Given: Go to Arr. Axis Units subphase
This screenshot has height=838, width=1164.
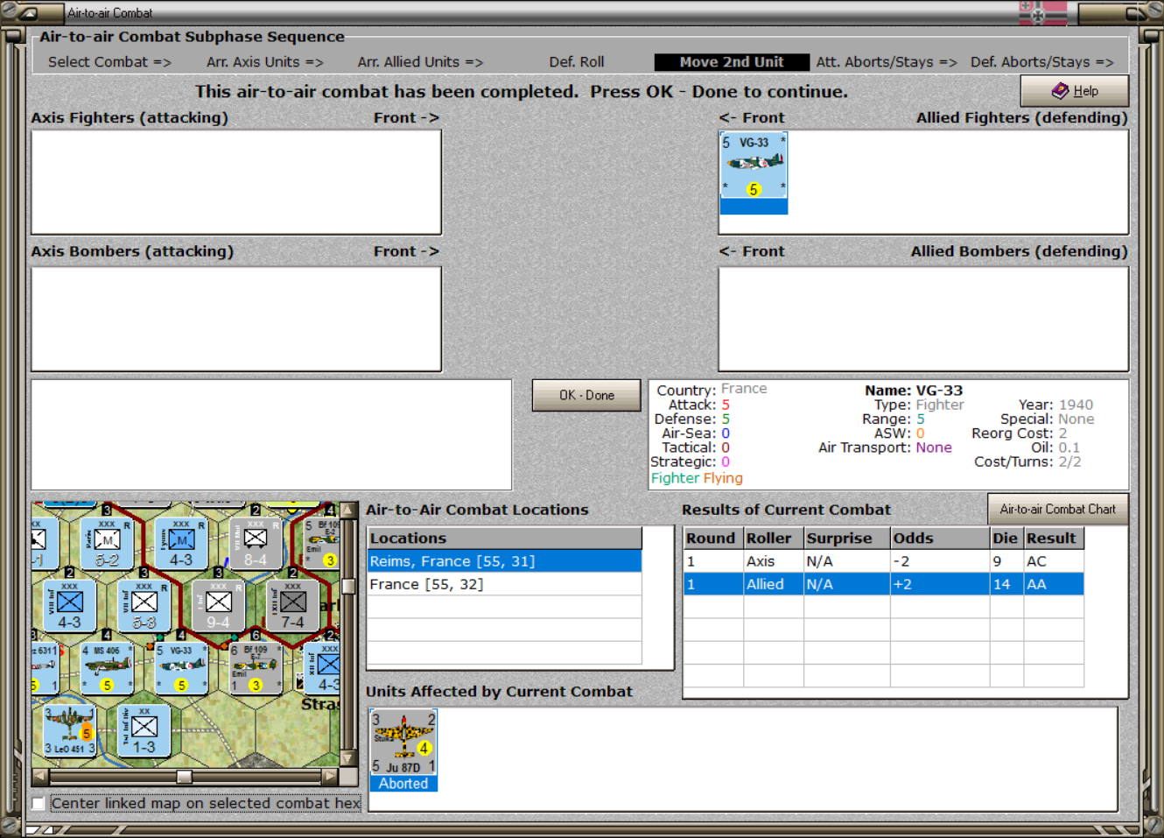Looking at the screenshot, I should tap(265, 62).
